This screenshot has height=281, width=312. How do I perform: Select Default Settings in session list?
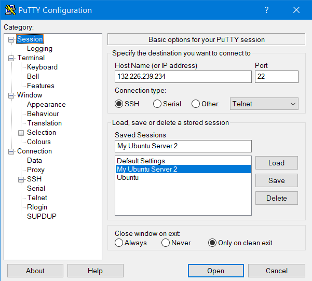coord(183,161)
